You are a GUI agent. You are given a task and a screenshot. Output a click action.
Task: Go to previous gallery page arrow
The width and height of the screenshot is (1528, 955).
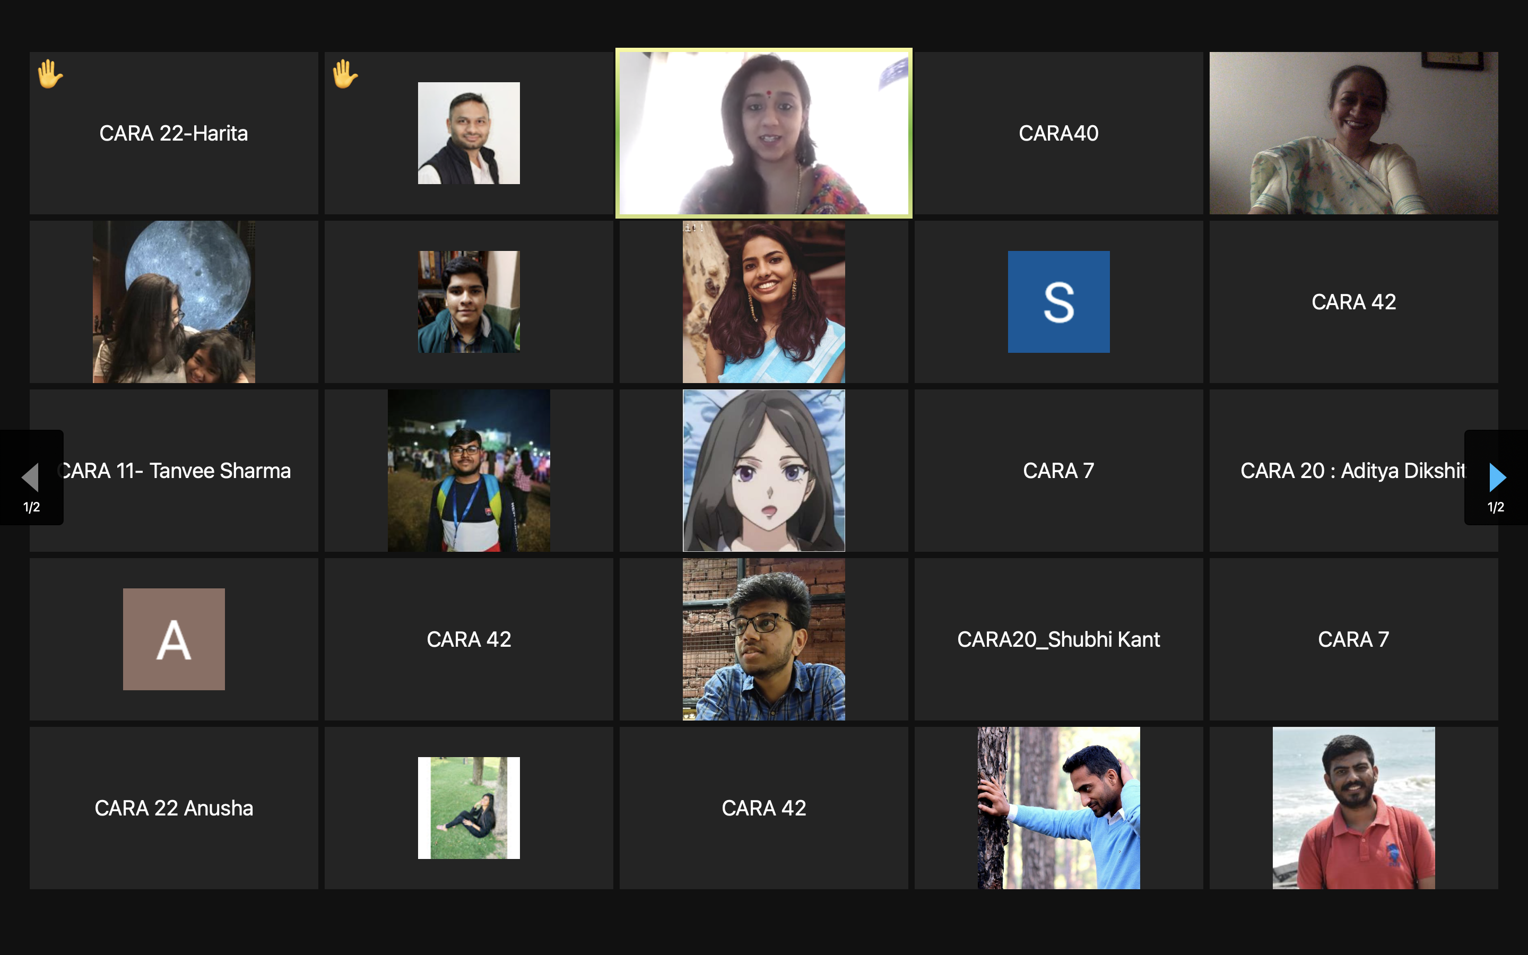tap(30, 477)
